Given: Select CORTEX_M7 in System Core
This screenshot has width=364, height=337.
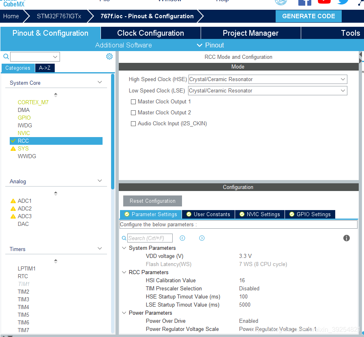Looking at the screenshot, I should point(33,103).
